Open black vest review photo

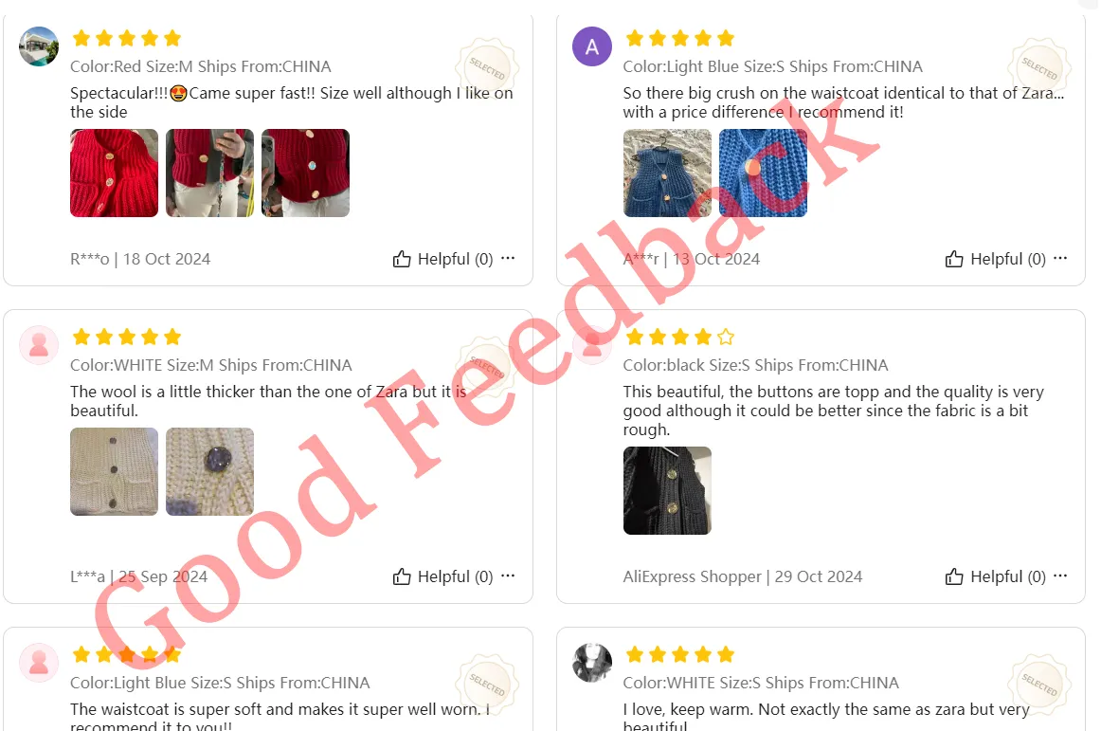point(667,490)
